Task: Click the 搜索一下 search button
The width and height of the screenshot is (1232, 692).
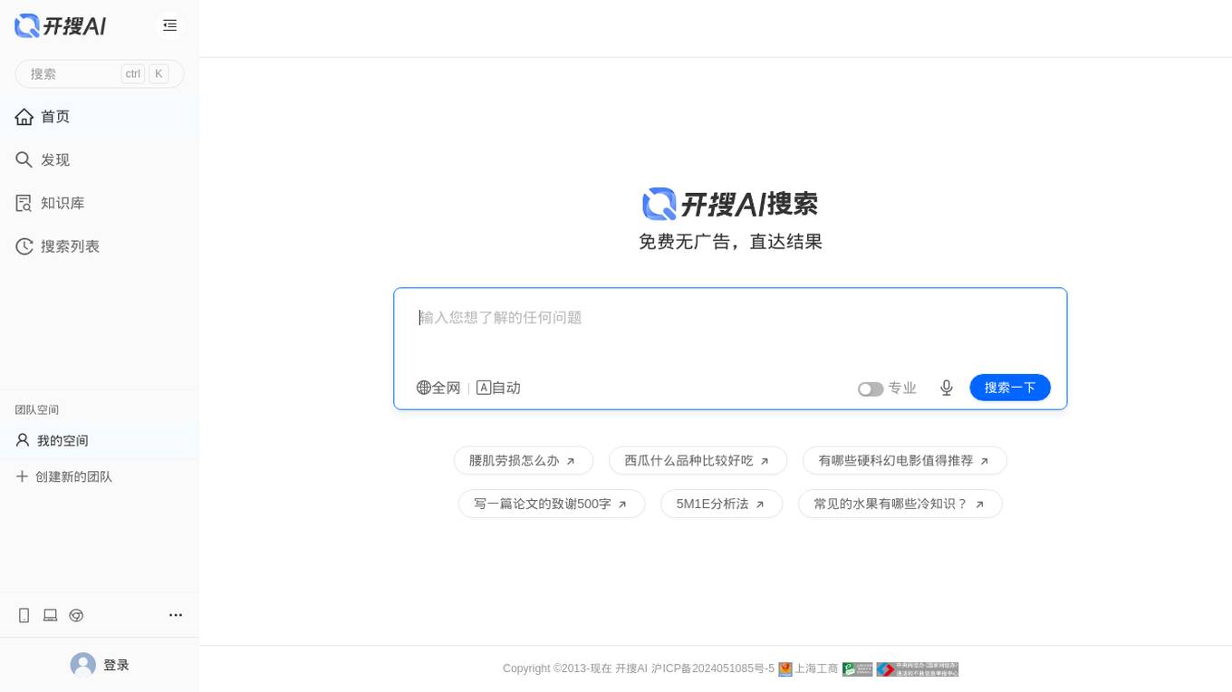Action: (1010, 388)
